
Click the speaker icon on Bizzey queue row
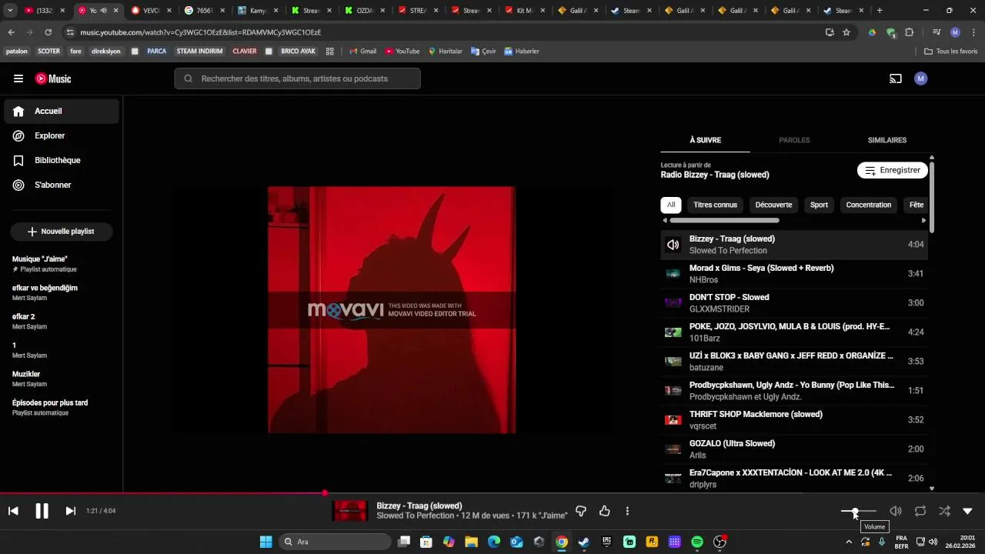[673, 245]
